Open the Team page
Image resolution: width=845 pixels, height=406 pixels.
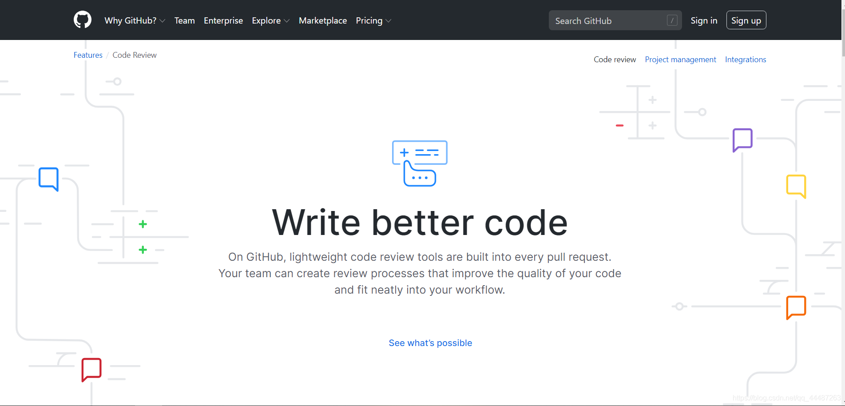click(x=185, y=20)
